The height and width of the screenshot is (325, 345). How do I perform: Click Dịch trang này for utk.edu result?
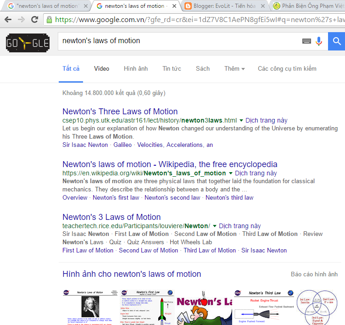267,120
